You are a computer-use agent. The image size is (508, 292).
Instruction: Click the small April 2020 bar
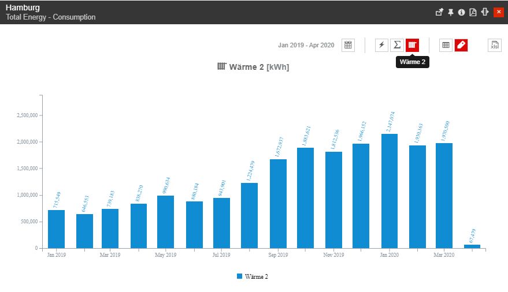(472, 246)
